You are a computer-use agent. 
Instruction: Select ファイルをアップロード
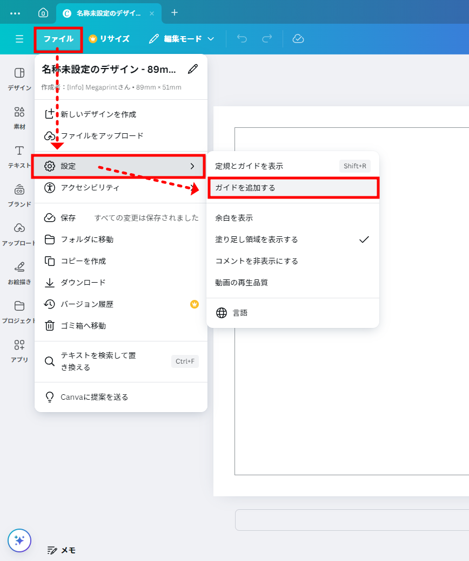point(121,135)
